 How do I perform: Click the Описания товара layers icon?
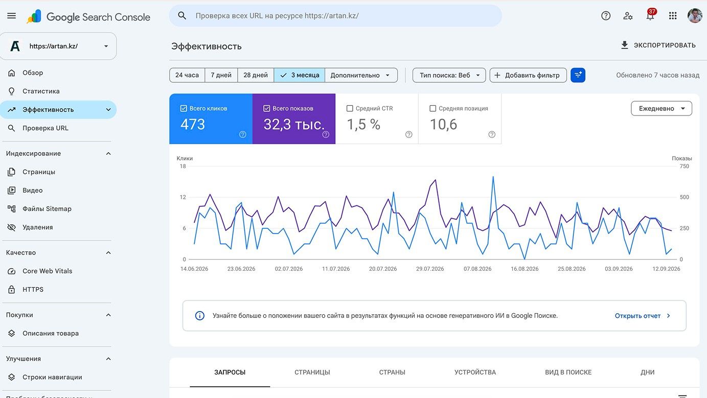(12, 334)
